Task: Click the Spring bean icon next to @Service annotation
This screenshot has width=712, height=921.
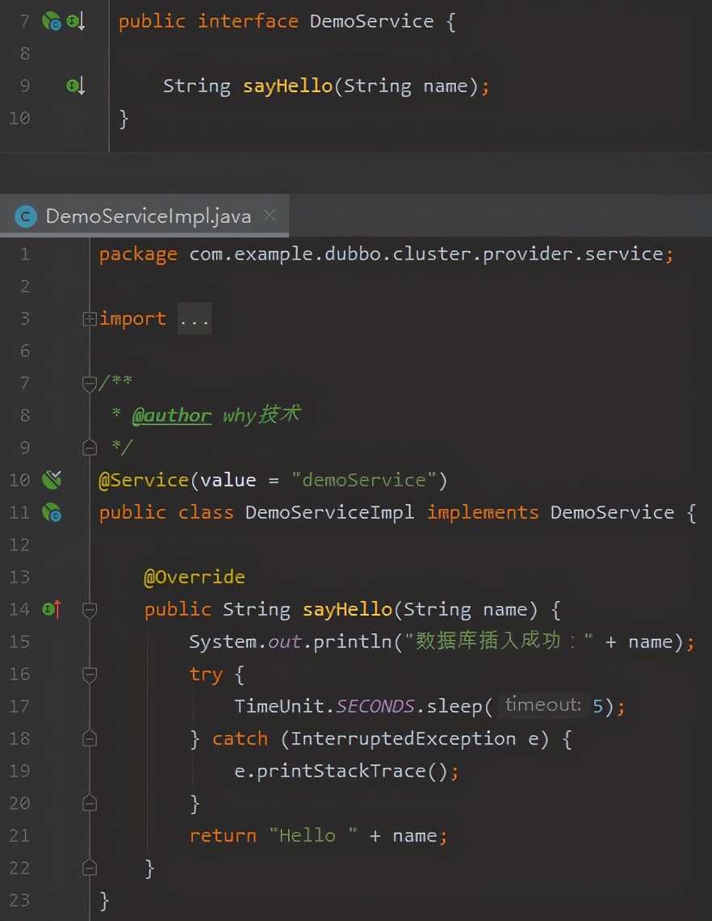Action: (52, 480)
